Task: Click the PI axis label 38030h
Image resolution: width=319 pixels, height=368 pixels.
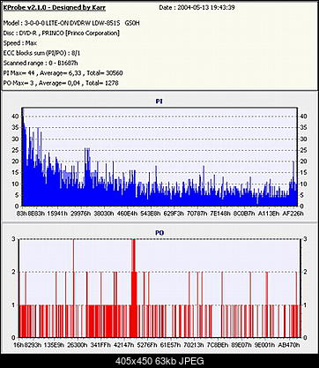Action: [104, 214]
